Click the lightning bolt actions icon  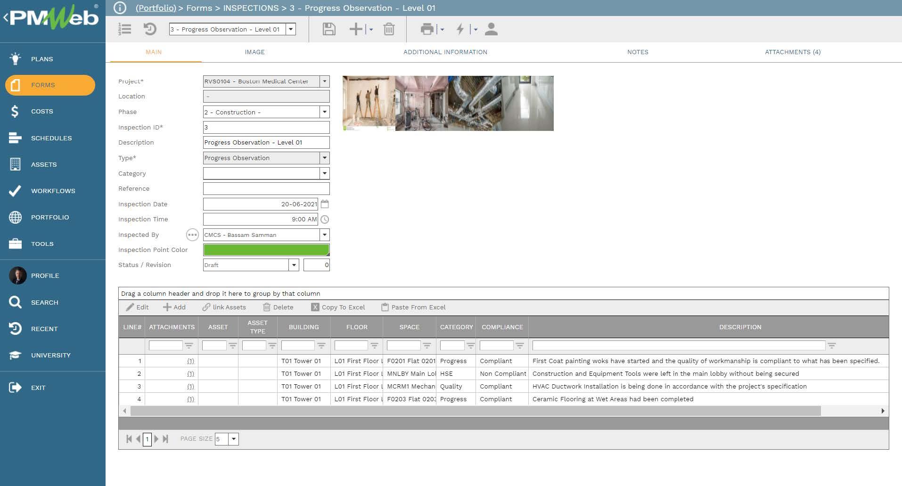(x=460, y=29)
